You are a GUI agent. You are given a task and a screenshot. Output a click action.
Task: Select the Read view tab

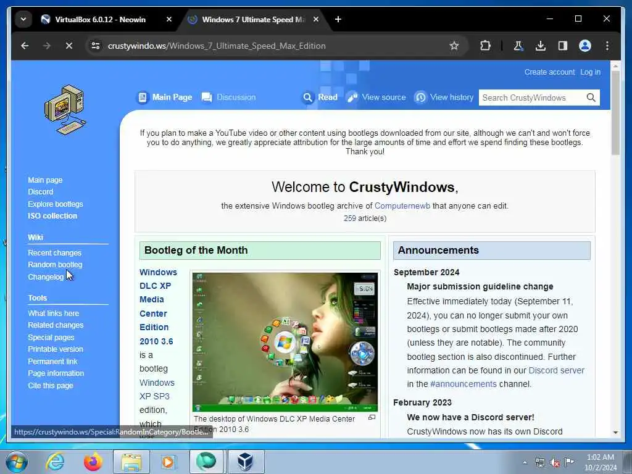(320, 97)
